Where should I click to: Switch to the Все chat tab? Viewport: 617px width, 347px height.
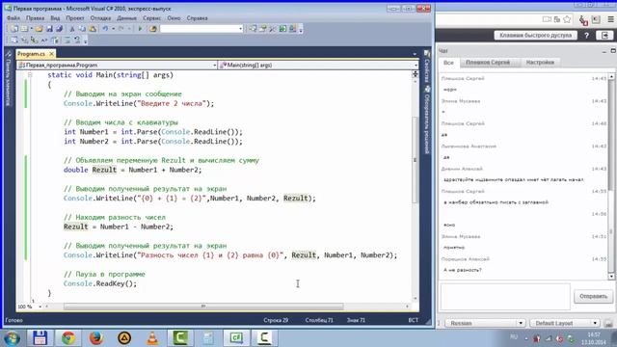448,63
